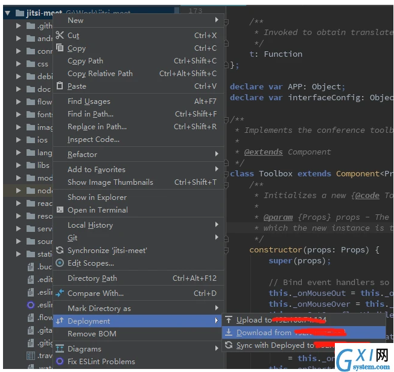Image resolution: width=394 pixels, height=372 pixels.
Task: Click the @param doc tag link
Action: tap(278, 217)
